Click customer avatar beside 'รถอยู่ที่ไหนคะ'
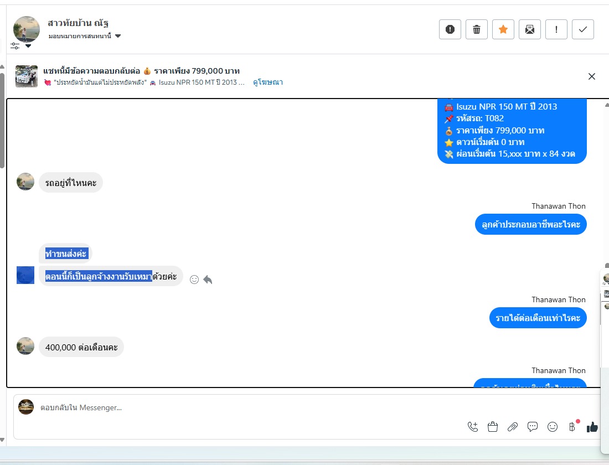 click(x=25, y=182)
